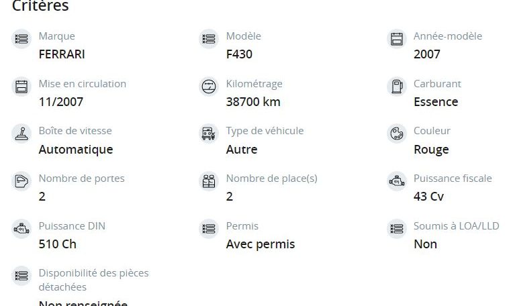
Task: Click the color palette icon for Couleur
Action: pos(397,134)
